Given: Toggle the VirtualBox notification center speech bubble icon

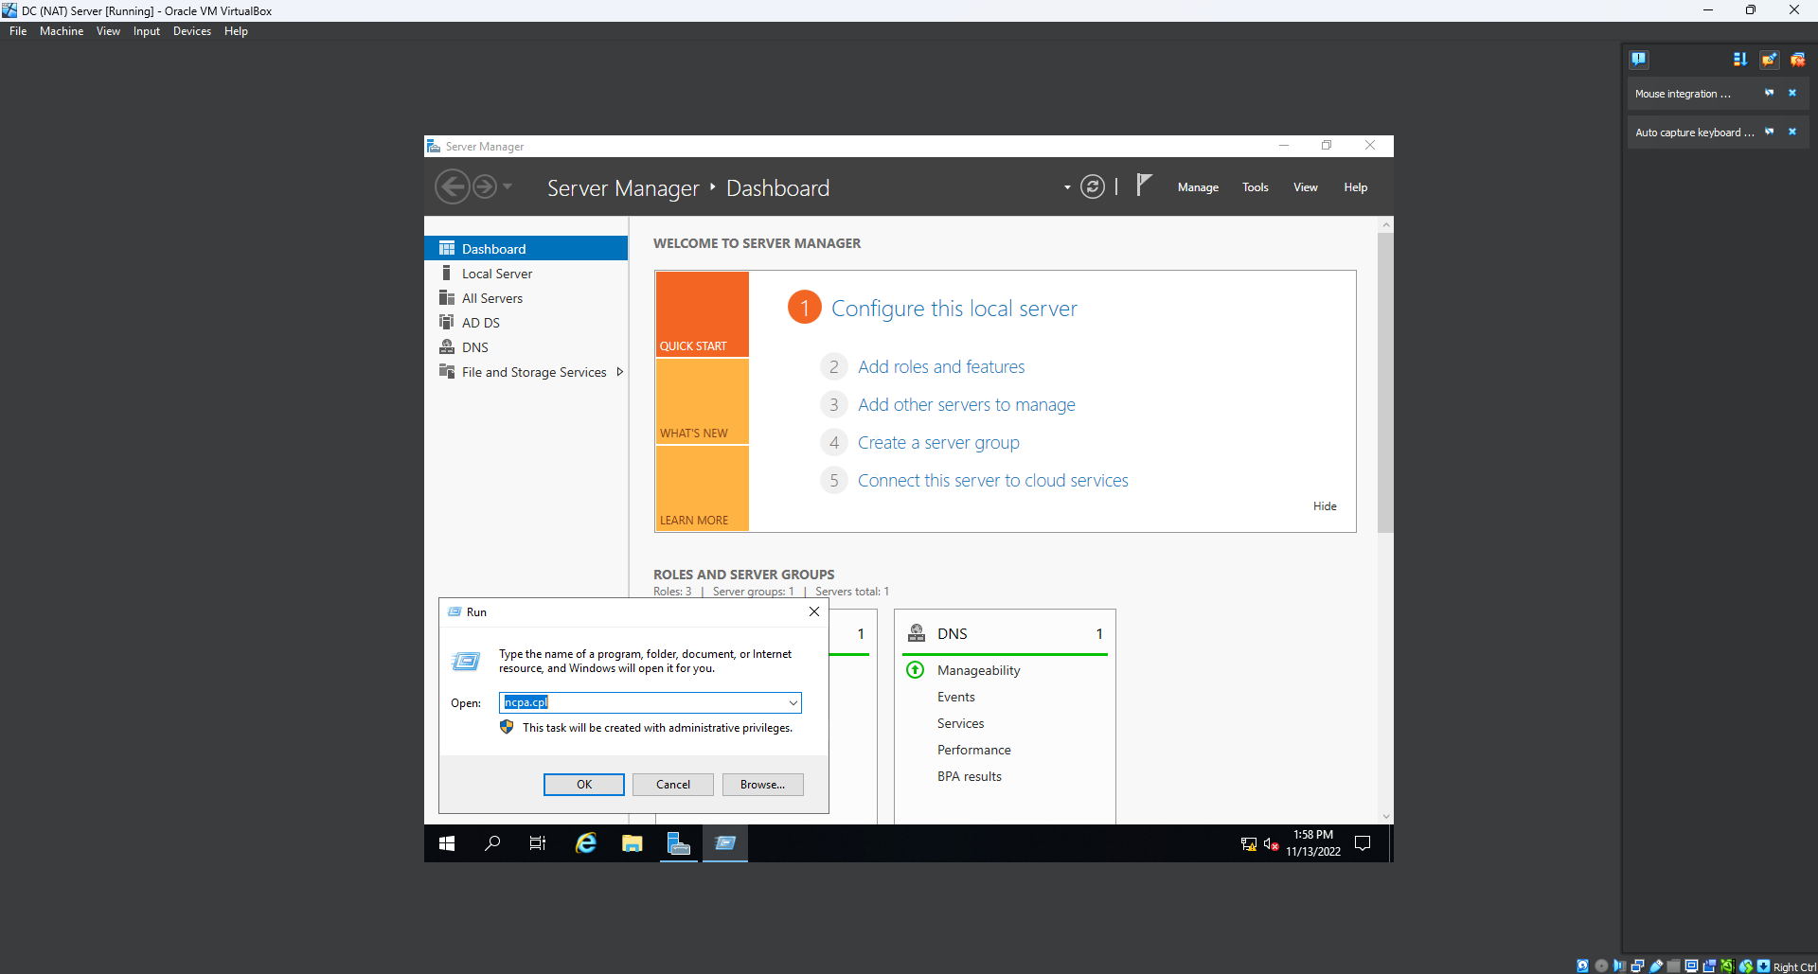Looking at the screenshot, I should (1639, 60).
